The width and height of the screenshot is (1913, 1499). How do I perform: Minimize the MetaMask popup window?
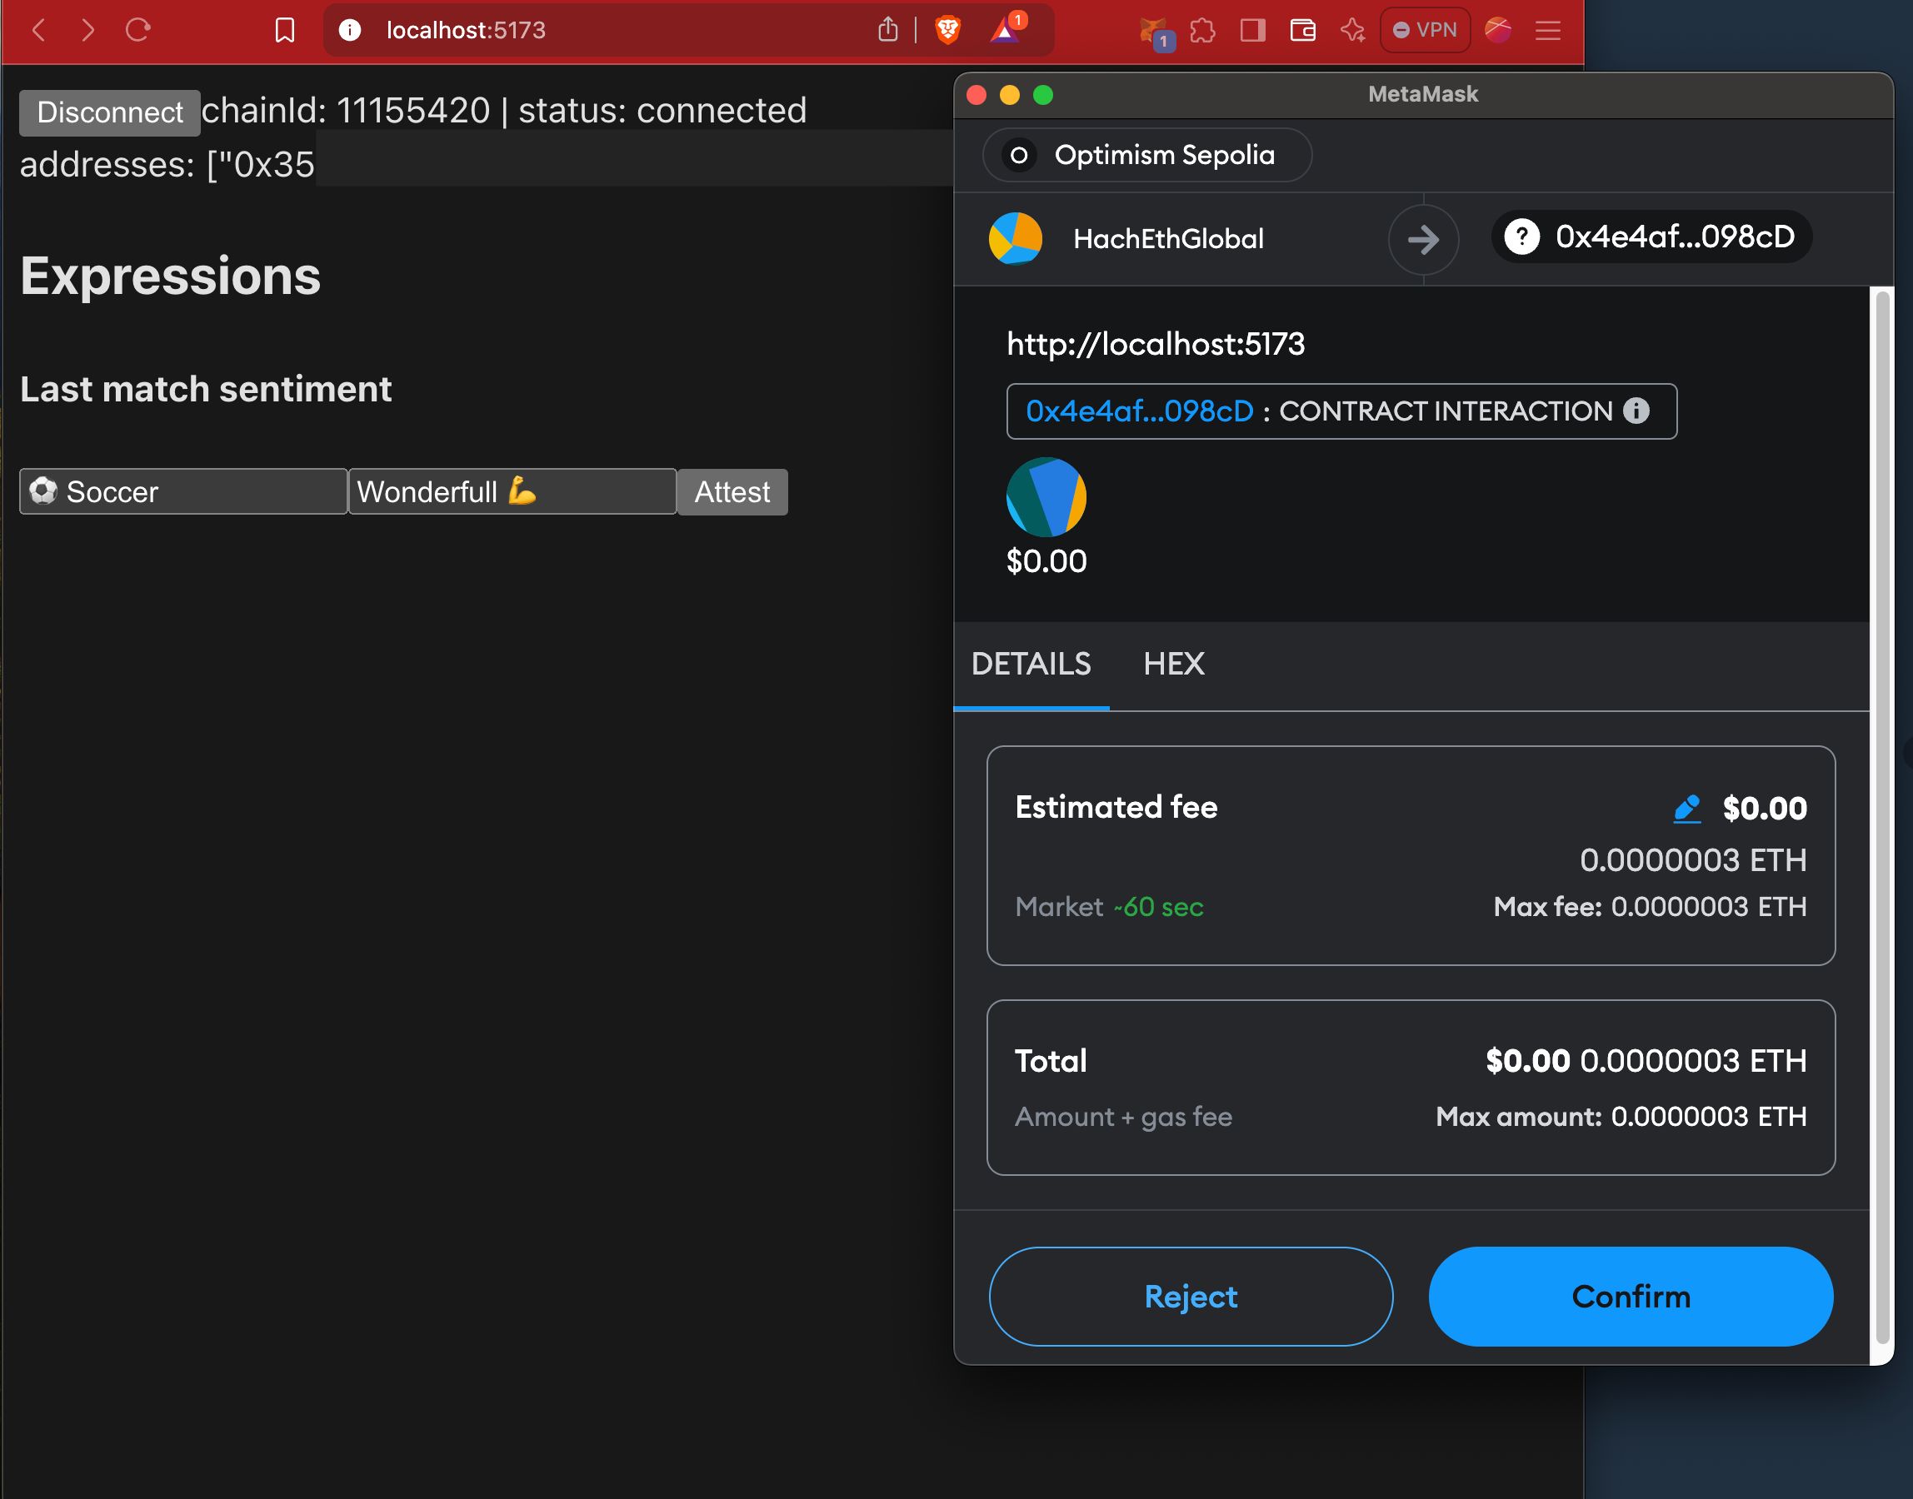(x=1010, y=95)
